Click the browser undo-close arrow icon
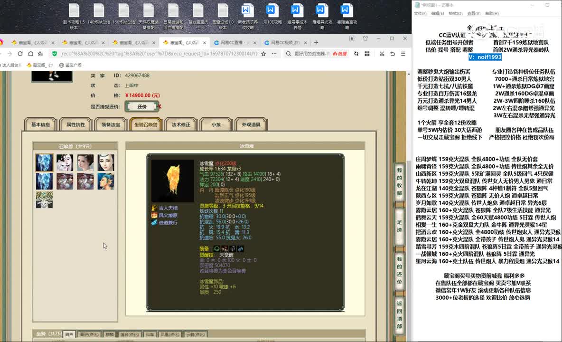This screenshot has height=342, width=562. pyautogui.click(x=393, y=54)
